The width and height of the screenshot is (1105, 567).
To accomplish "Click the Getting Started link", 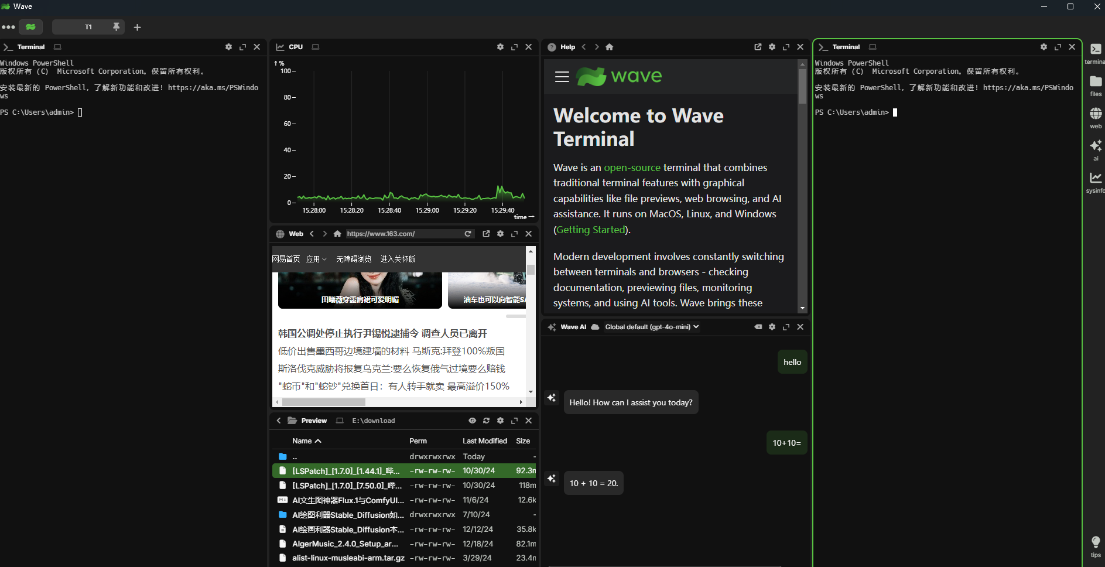I will coord(590,230).
